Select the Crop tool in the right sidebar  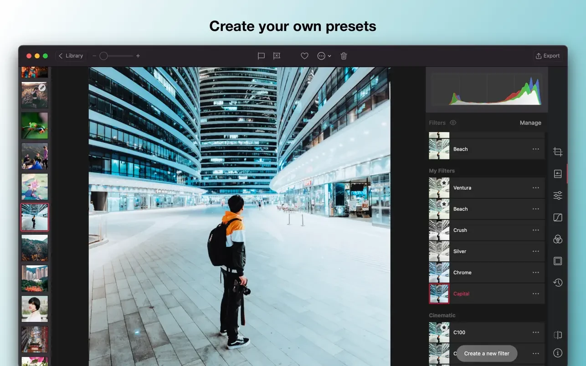tap(558, 152)
